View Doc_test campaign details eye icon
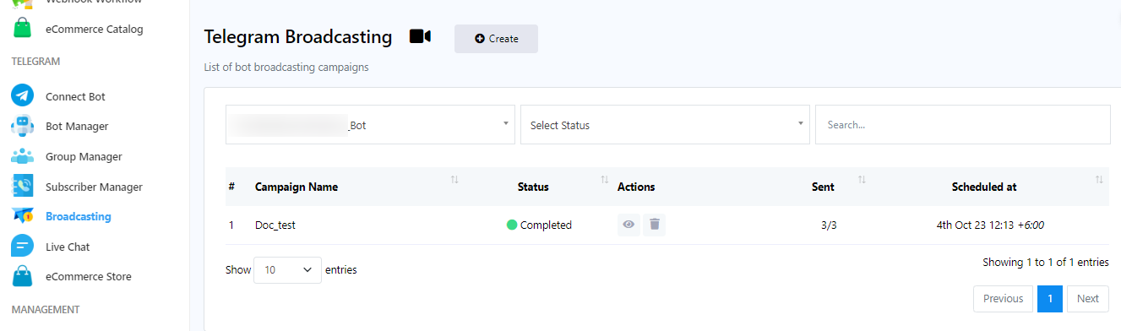Screen dimensions: 1121x331 [629, 225]
